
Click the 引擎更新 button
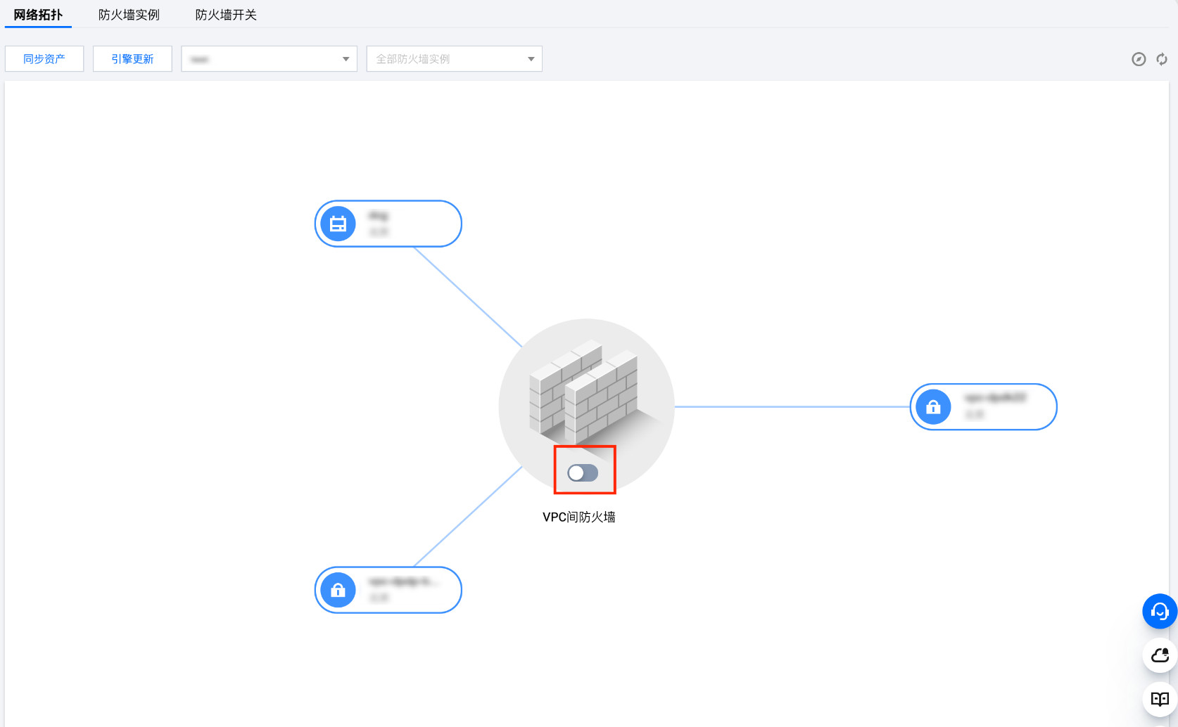click(x=132, y=59)
